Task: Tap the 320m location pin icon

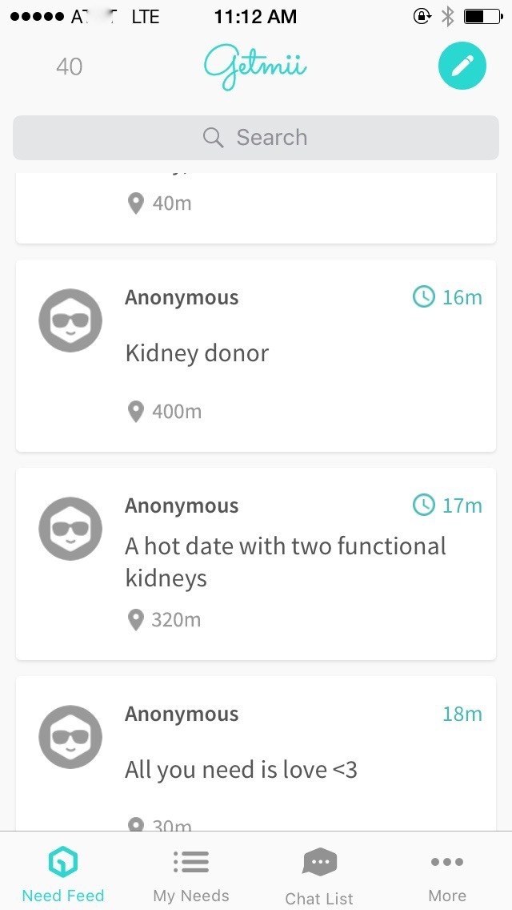Action: point(136,620)
